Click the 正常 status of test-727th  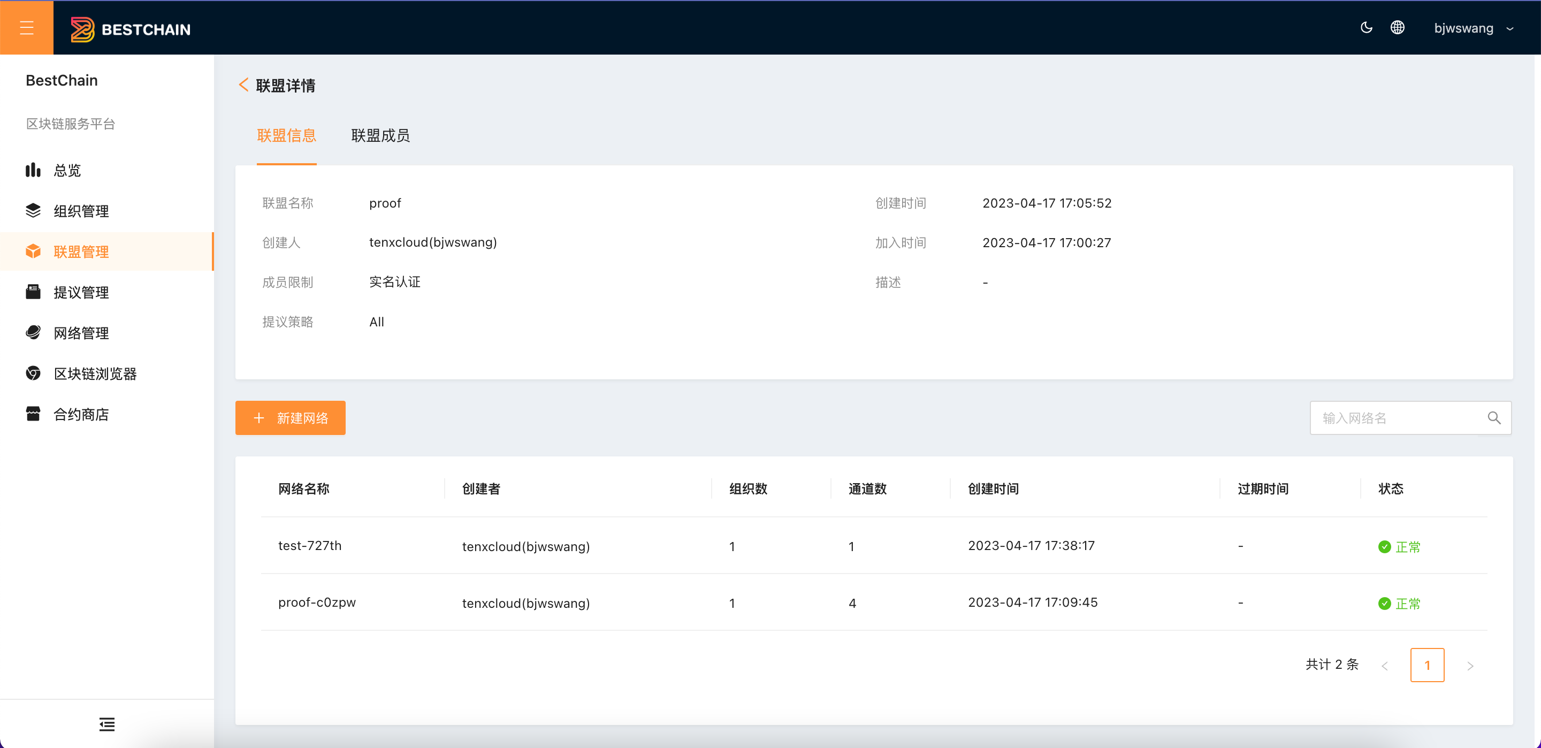[x=1399, y=546]
